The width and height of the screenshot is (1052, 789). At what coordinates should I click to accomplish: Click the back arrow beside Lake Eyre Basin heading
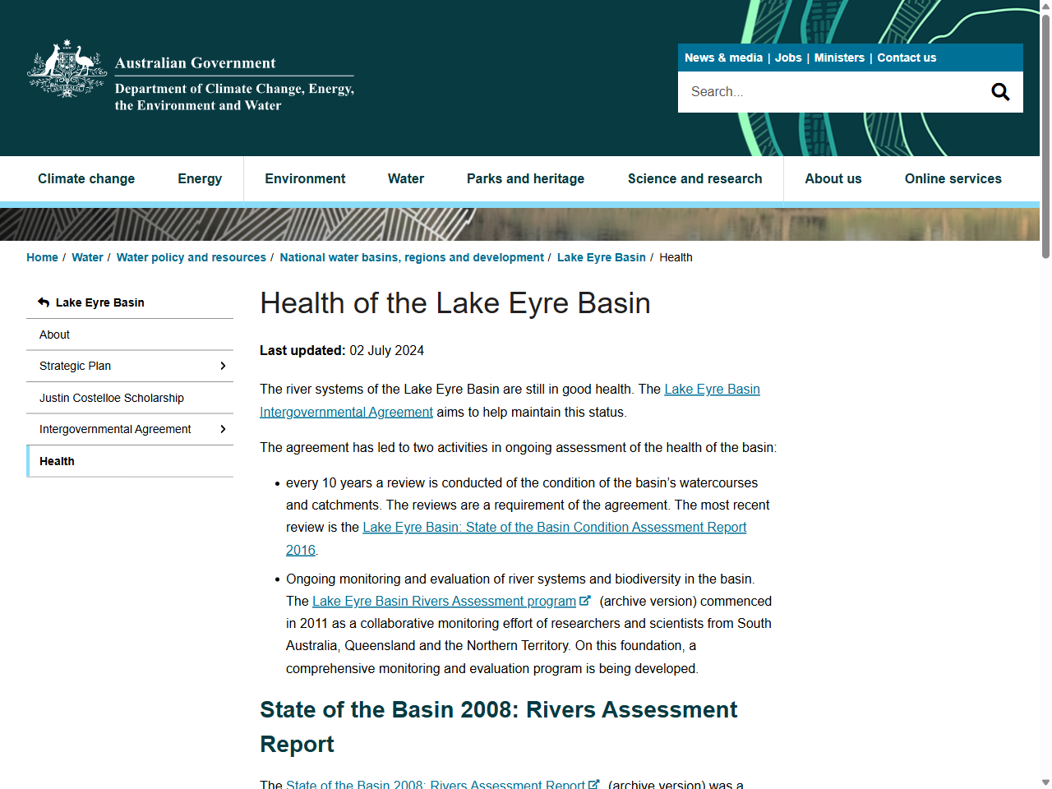(42, 302)
